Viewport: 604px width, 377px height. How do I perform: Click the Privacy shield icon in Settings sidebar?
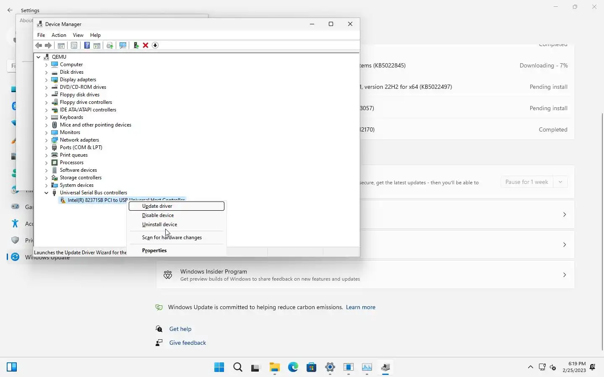point(15,240)
